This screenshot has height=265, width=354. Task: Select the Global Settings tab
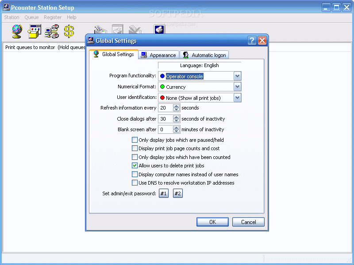pyautogui.click(x=114, y=54)
